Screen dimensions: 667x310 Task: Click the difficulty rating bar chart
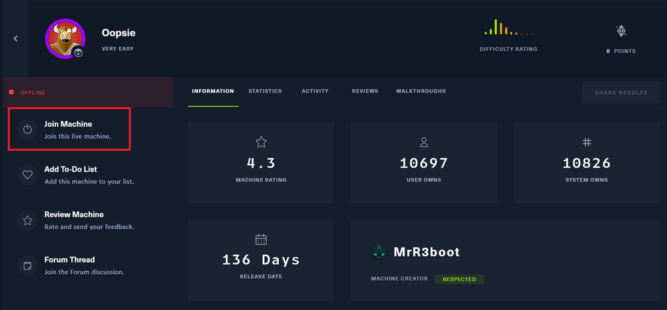pos(508,28)
